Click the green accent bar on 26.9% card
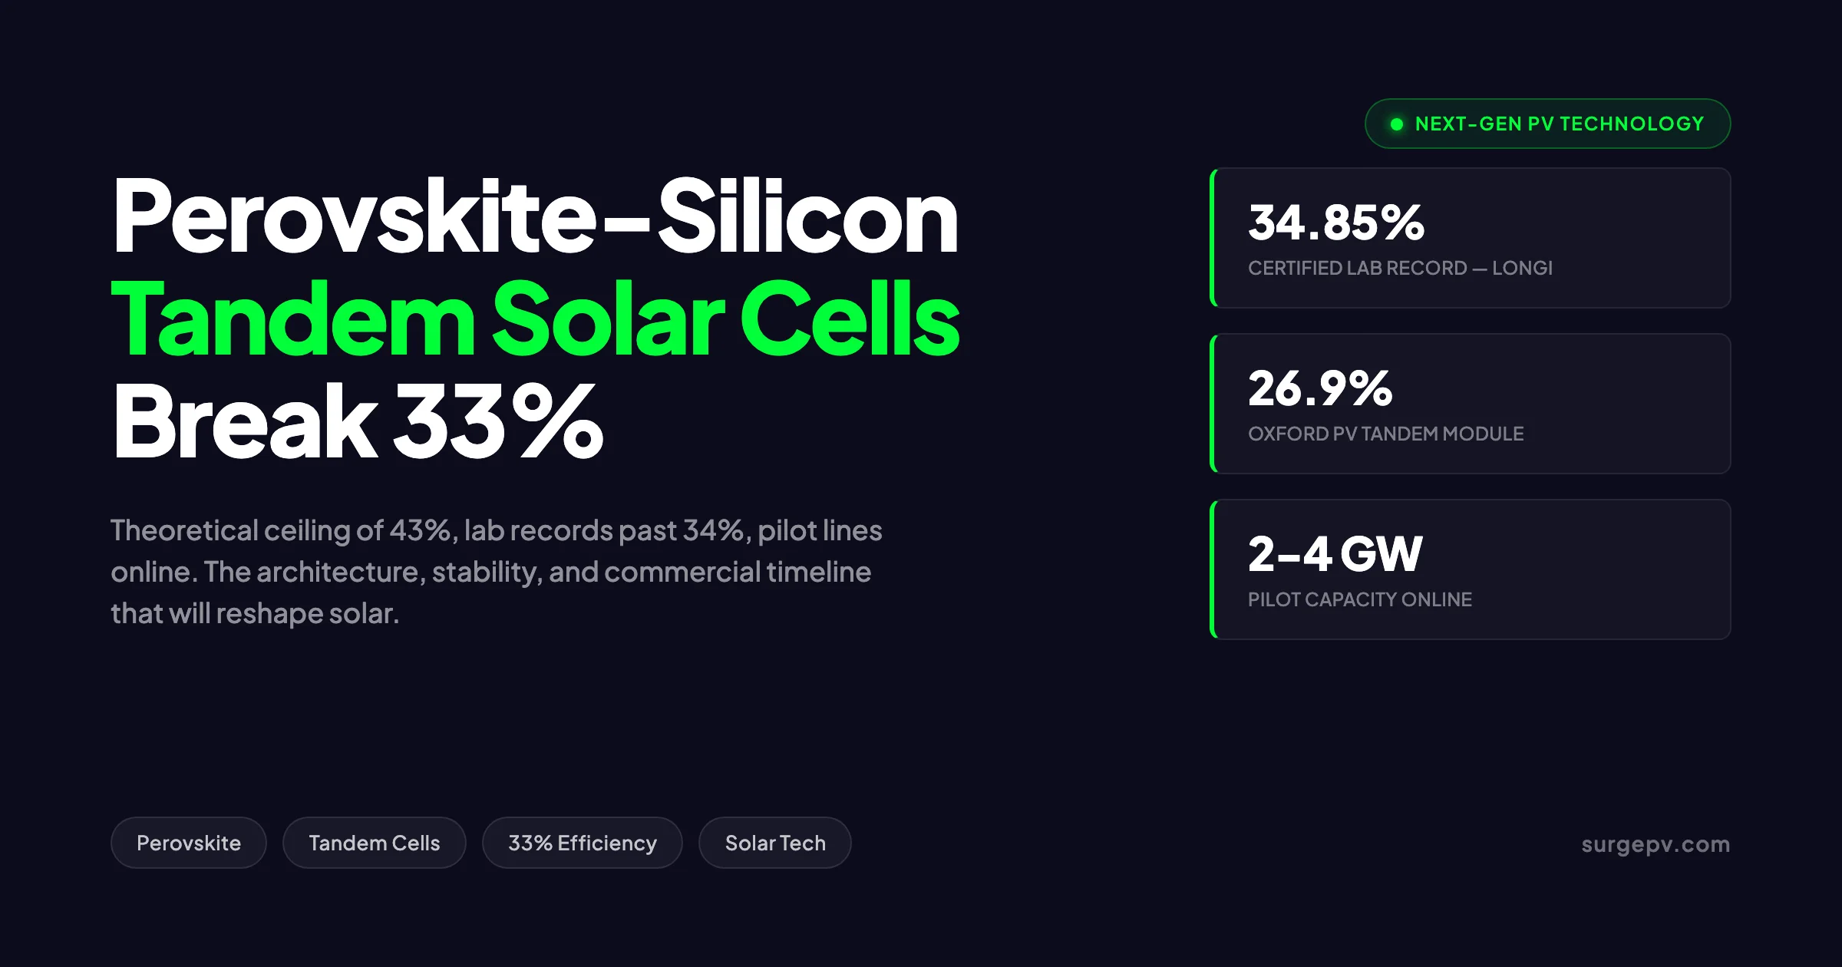The height and width of the screenshot is (967, 1842). (1213, 404)
